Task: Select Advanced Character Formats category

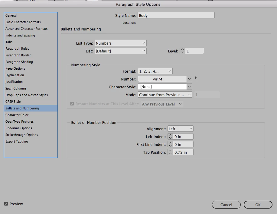Action: coord(31,29)
